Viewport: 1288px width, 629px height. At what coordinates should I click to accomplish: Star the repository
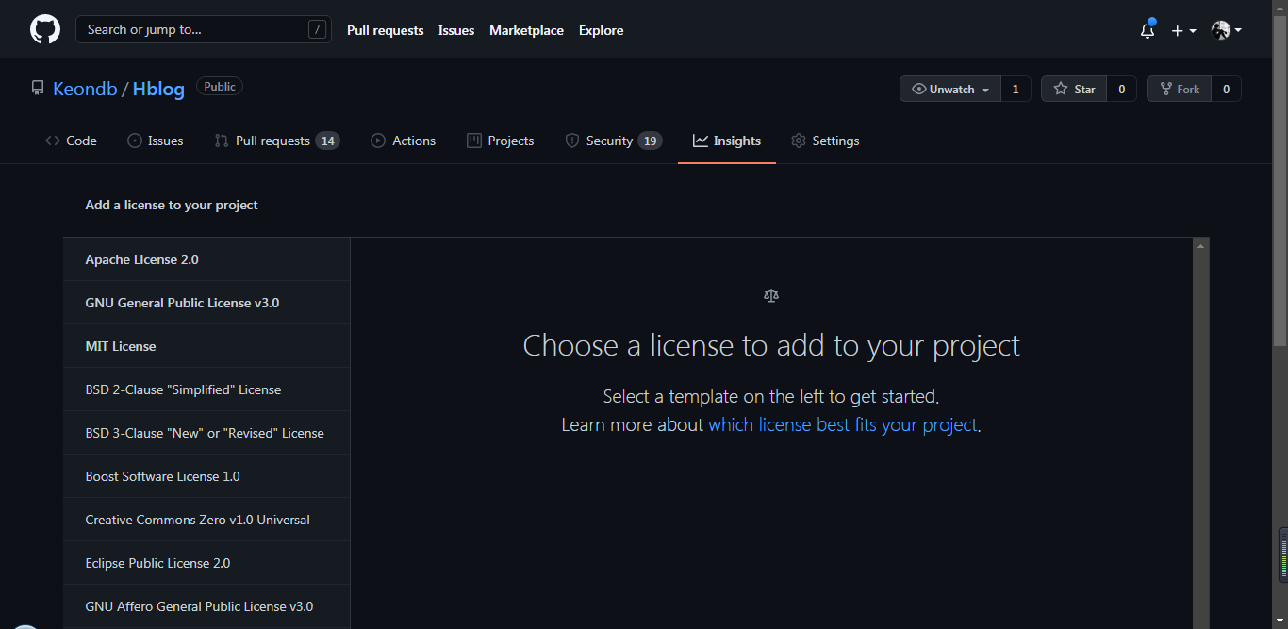coord(1073,90)
